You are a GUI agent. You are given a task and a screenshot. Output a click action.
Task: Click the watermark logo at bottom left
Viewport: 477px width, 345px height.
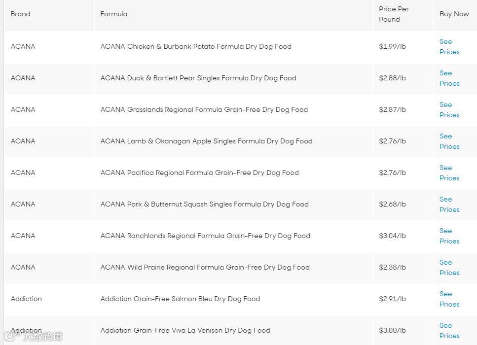coord(34,336)
